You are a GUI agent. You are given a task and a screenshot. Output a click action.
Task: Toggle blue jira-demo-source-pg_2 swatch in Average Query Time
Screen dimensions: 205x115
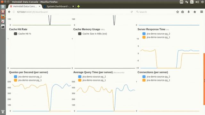click(80, 77)
